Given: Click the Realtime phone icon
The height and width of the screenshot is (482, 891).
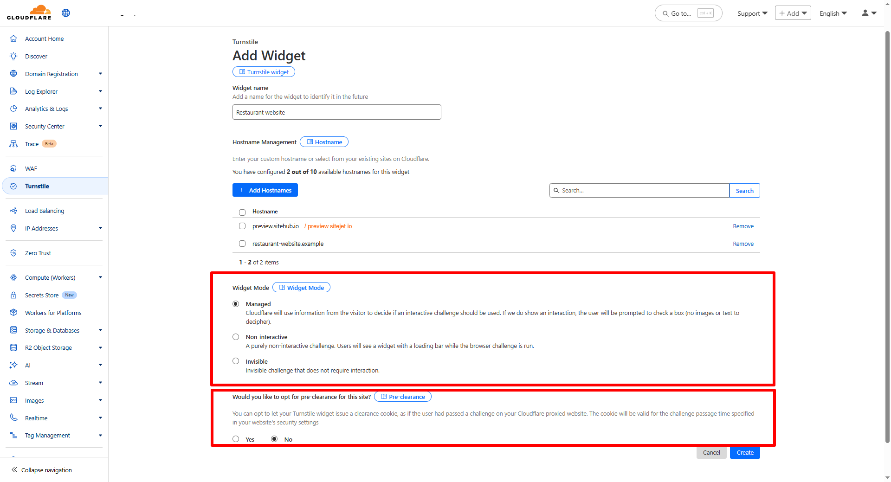Looking at the screenshot, I should (13, 418).
